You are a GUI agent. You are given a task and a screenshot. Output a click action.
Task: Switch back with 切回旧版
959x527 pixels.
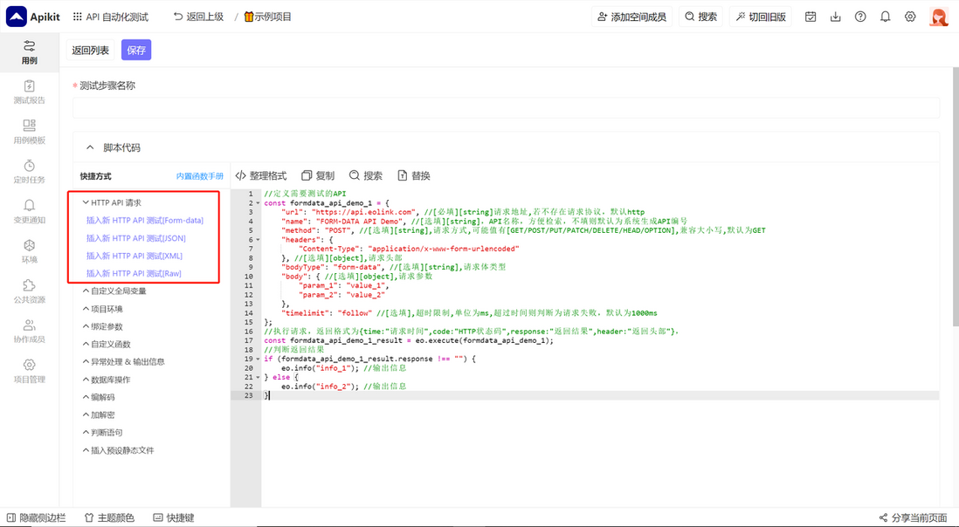761,17
